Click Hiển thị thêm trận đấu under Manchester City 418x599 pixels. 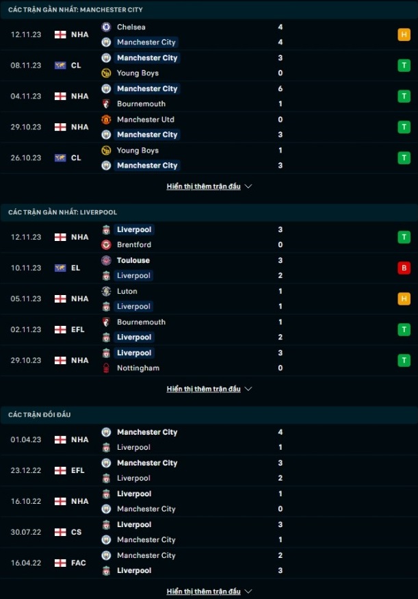point(203,186)
